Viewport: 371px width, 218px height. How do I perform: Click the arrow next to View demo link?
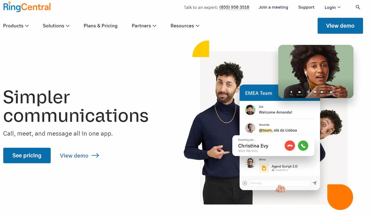click(x=95, y=156)
